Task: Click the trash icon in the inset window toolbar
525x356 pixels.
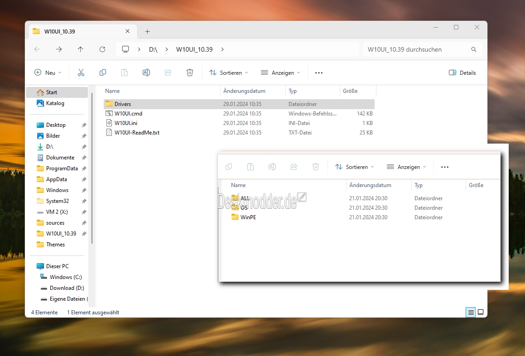Action: coord(316,167)
